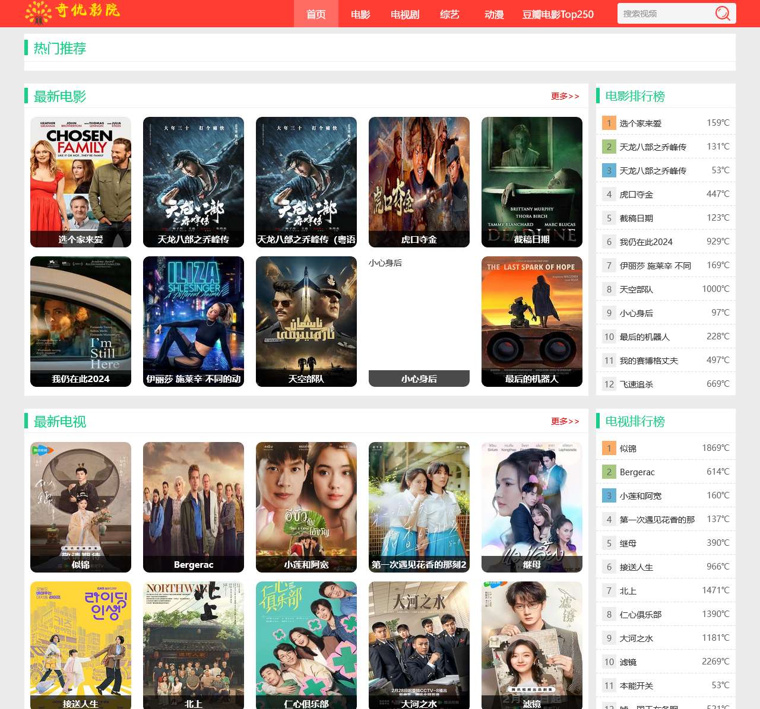Click 北上 in TV ranking list

(628, 591)
